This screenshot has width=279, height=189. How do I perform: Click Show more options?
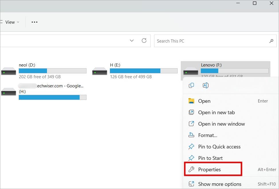point(230,184)
